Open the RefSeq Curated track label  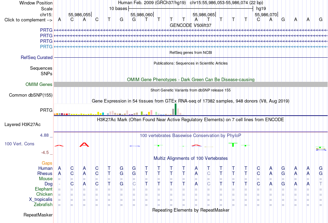(x=37, y=58)
